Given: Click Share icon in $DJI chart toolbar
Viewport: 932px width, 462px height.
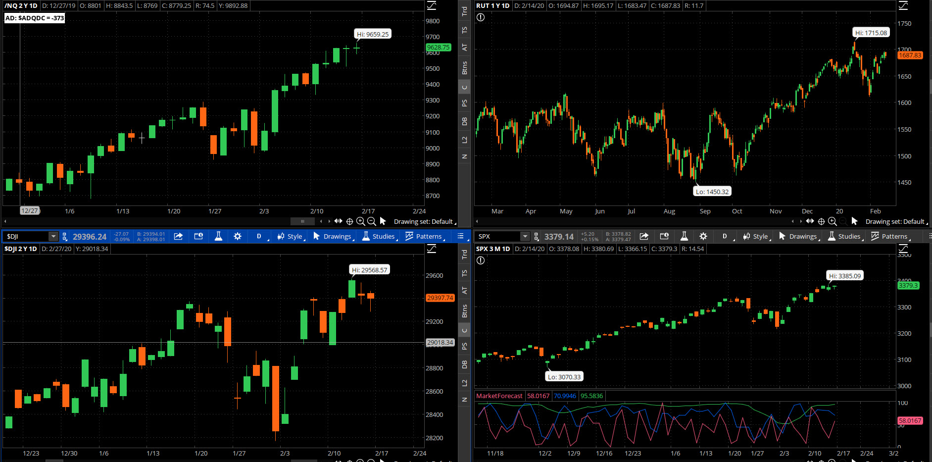Looking at the screenshot, I should (x=178, y=236).
